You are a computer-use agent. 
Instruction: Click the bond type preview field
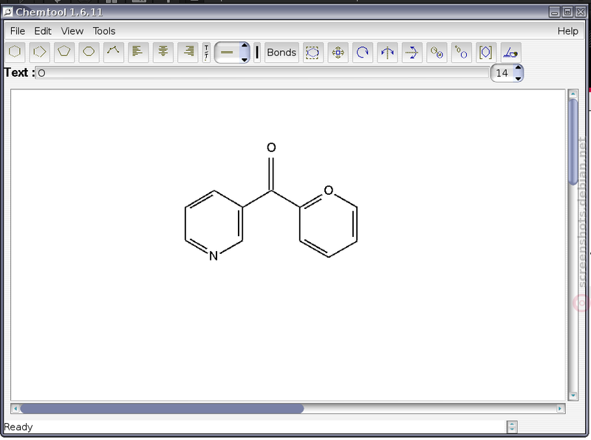(x=228, y=52)
